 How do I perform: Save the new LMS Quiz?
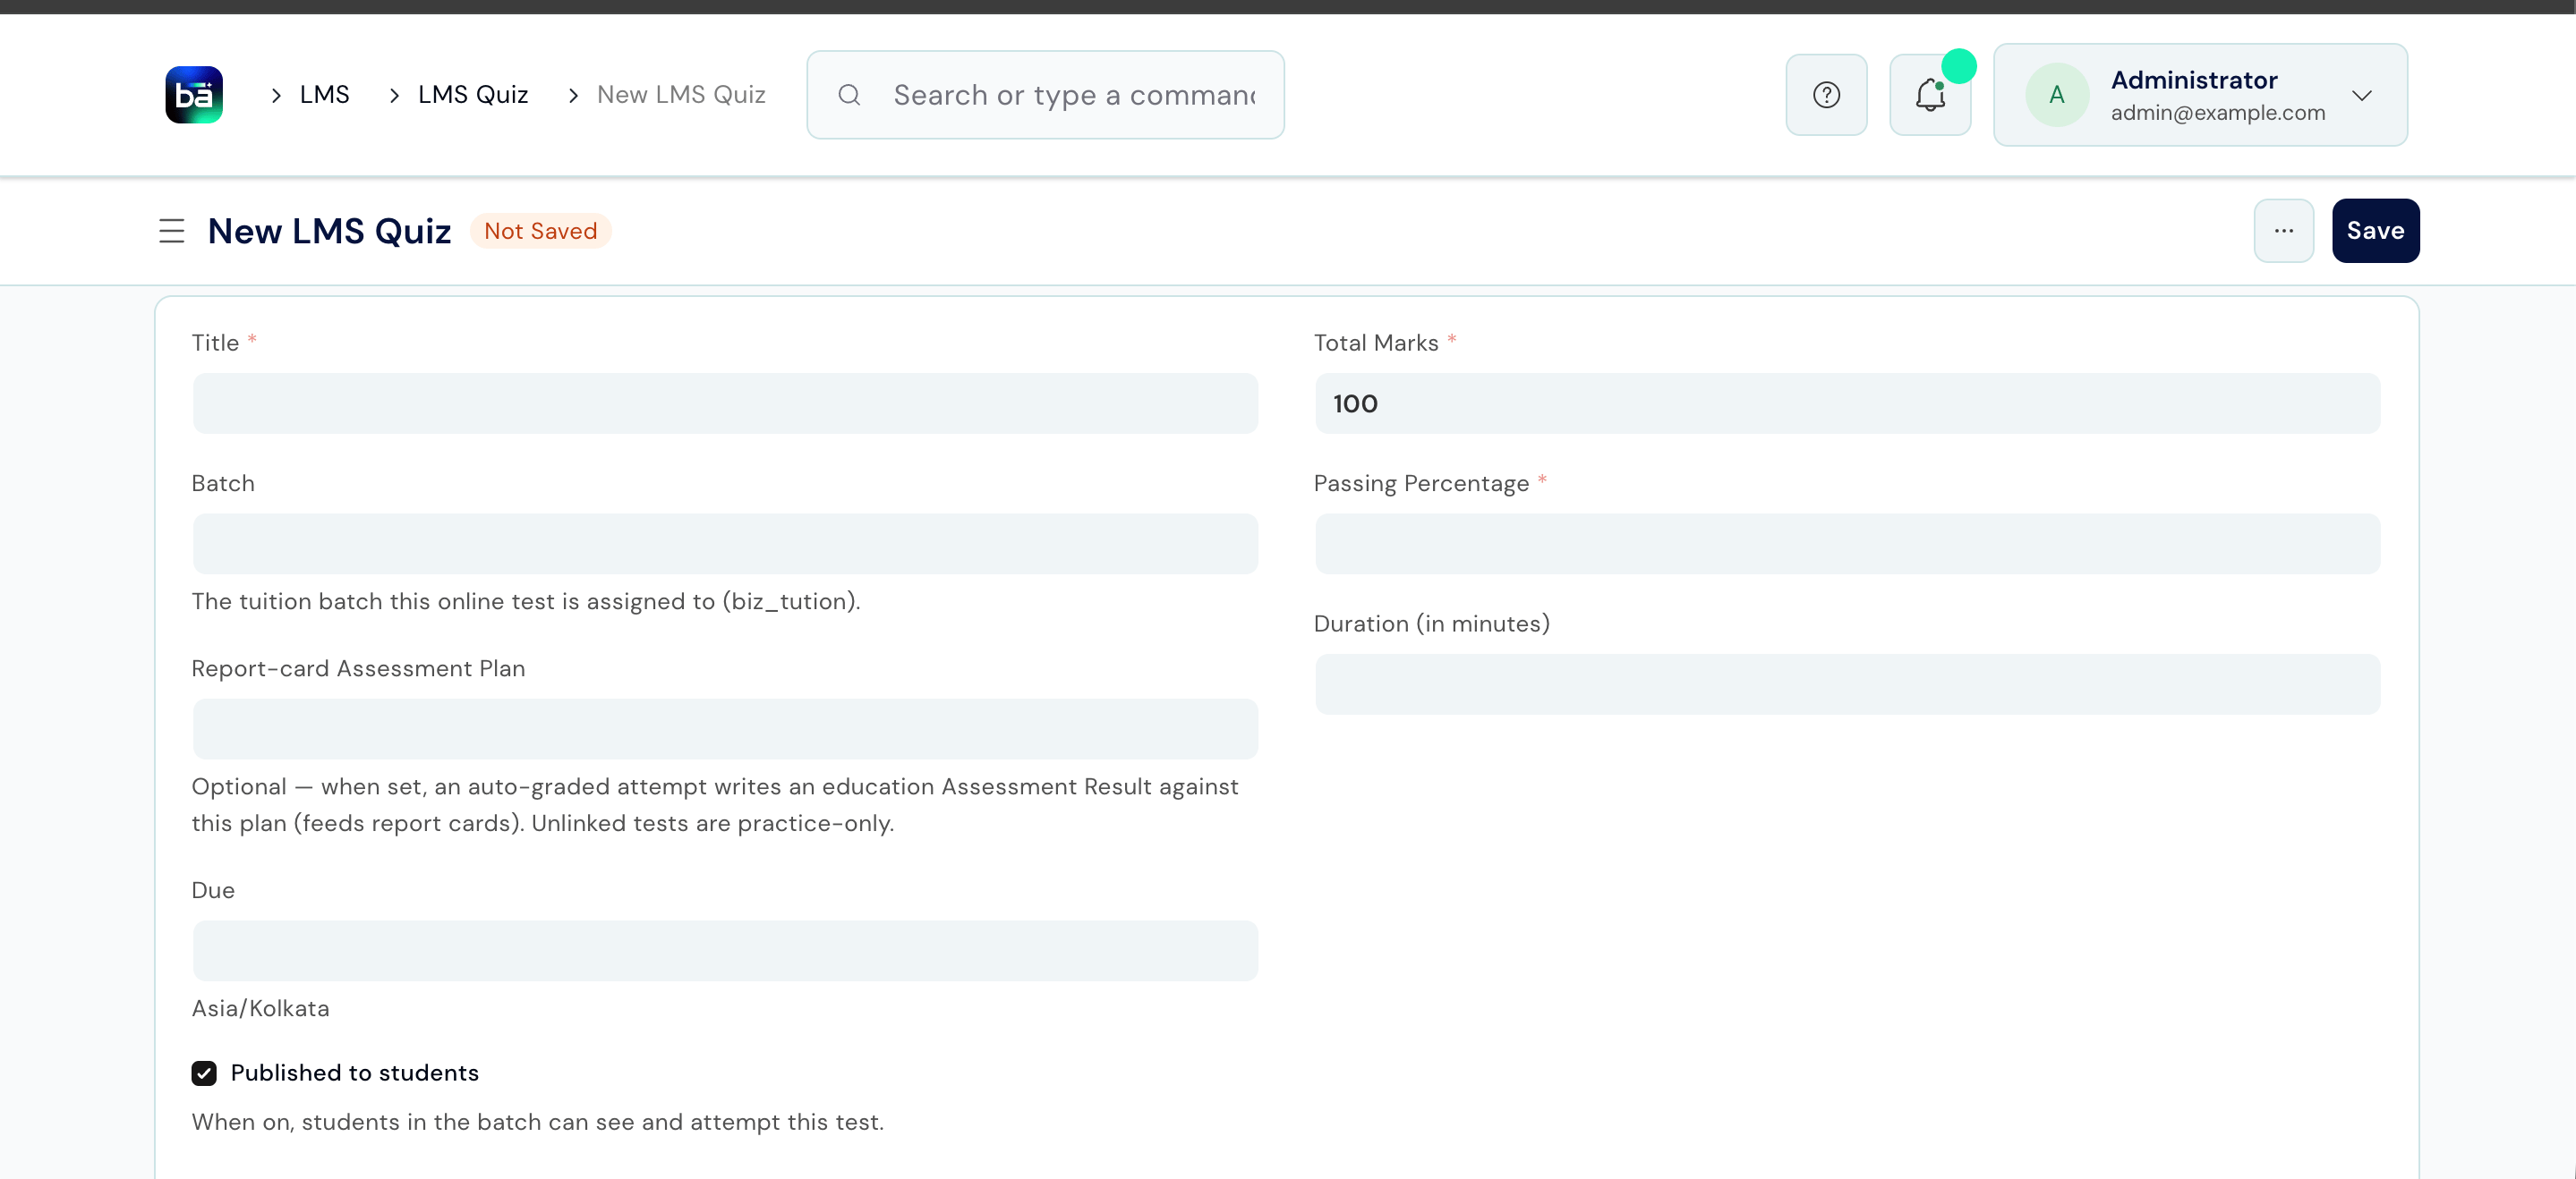[2375, 231]
